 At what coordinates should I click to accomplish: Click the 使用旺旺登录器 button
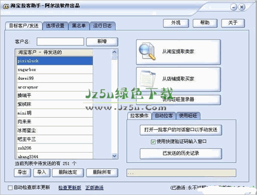click(x=178, y=100)
